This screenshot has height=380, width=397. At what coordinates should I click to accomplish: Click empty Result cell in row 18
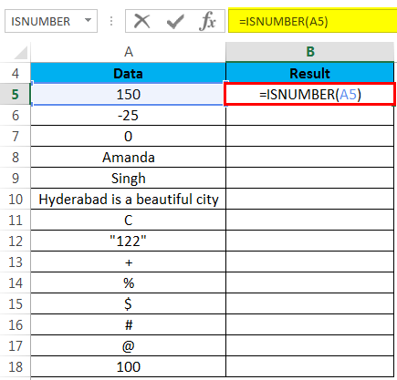point(310,366)
